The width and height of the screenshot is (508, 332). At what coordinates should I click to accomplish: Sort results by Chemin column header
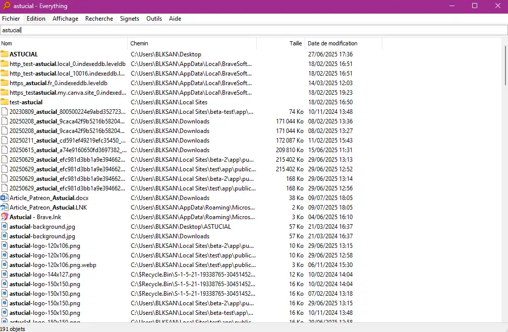192,43
